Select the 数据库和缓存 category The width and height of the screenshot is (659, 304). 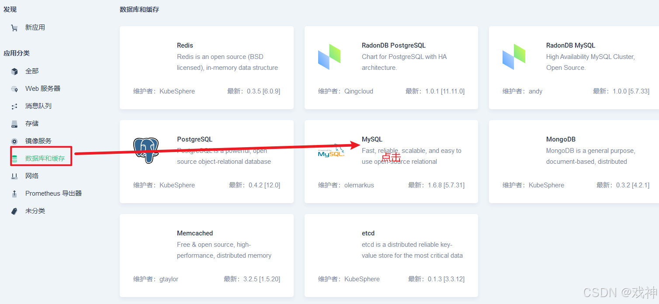[45, 159]
